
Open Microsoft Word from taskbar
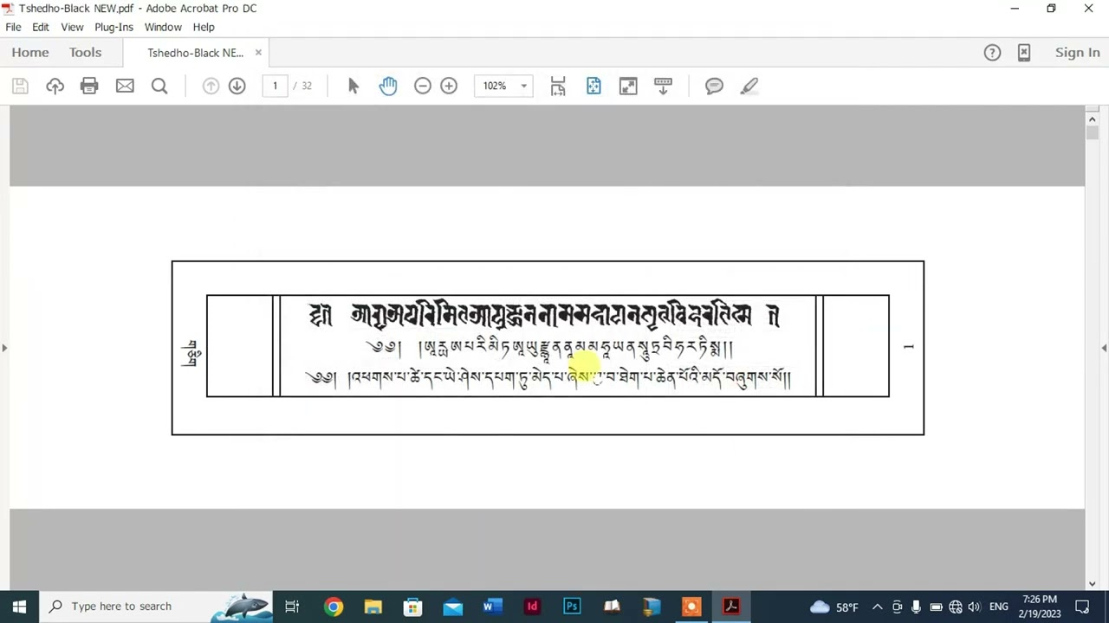pyautogui.click(x=492, y=607)
